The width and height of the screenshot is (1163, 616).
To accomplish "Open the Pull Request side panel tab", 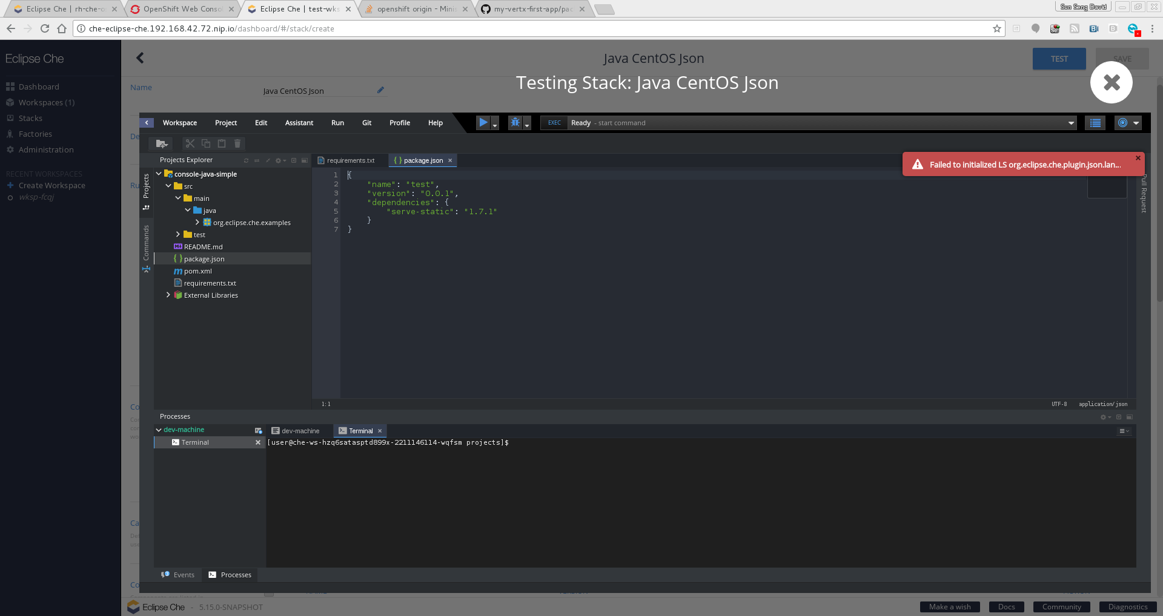I will (1144, 194).
